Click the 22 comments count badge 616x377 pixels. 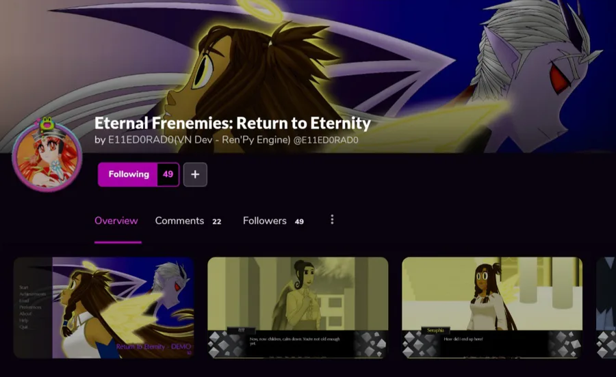217,221
